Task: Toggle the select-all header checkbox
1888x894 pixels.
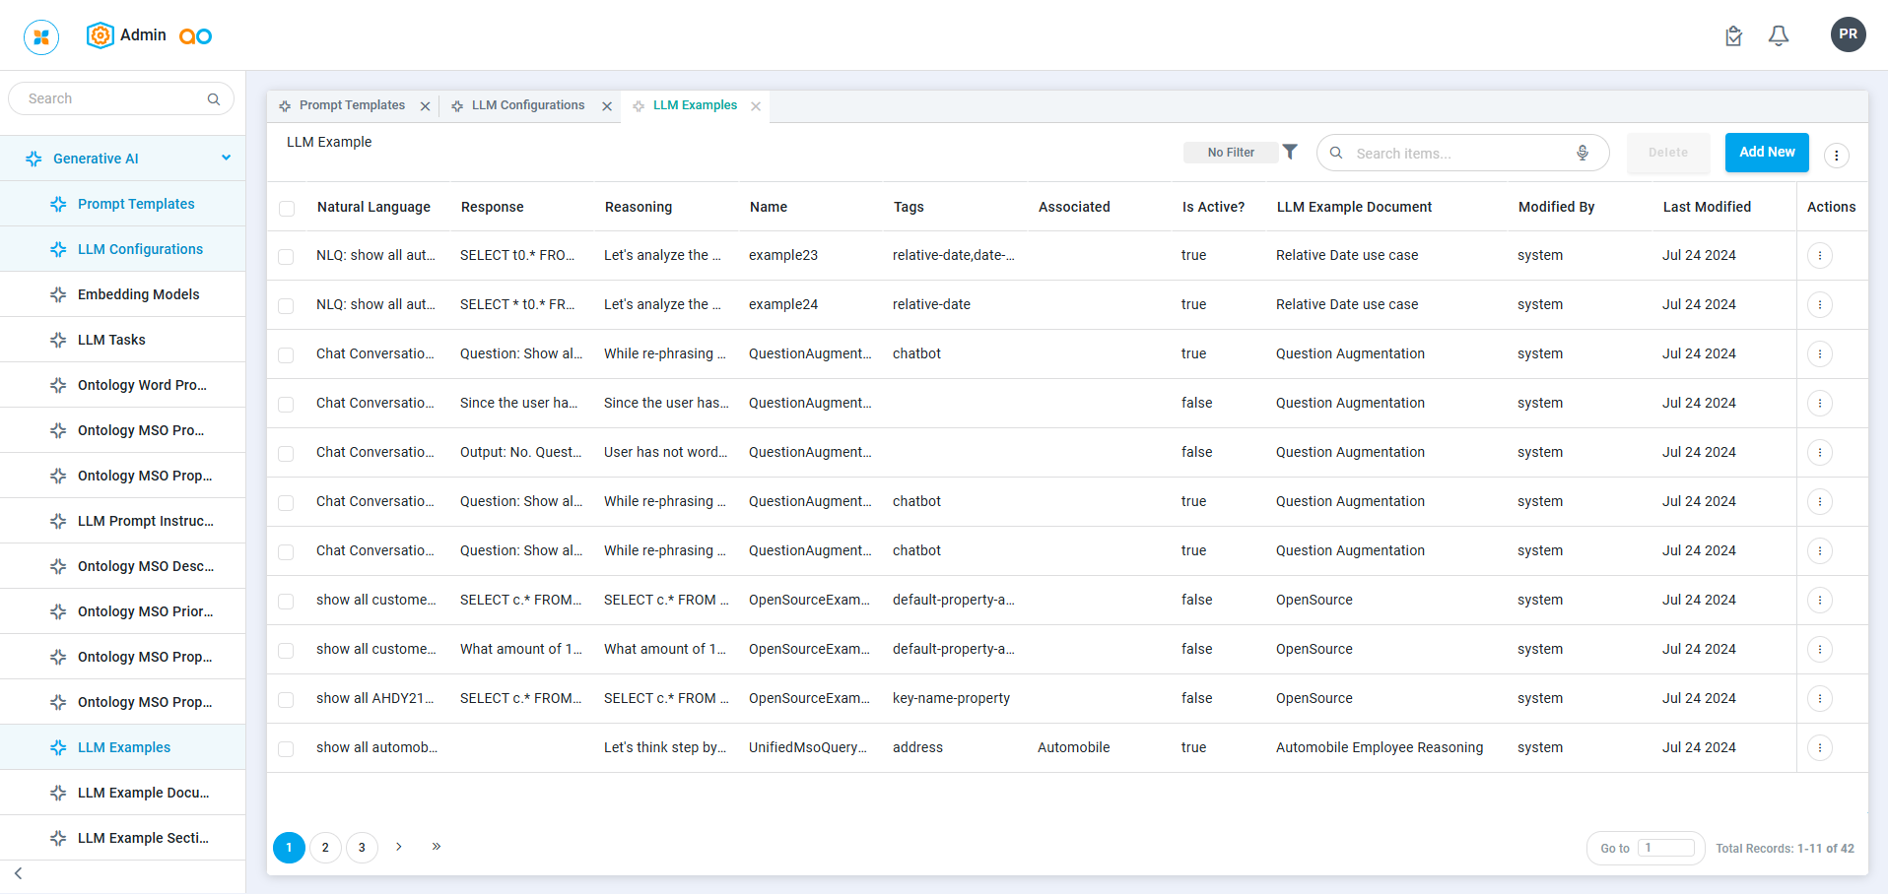Action: coord(287,208)
